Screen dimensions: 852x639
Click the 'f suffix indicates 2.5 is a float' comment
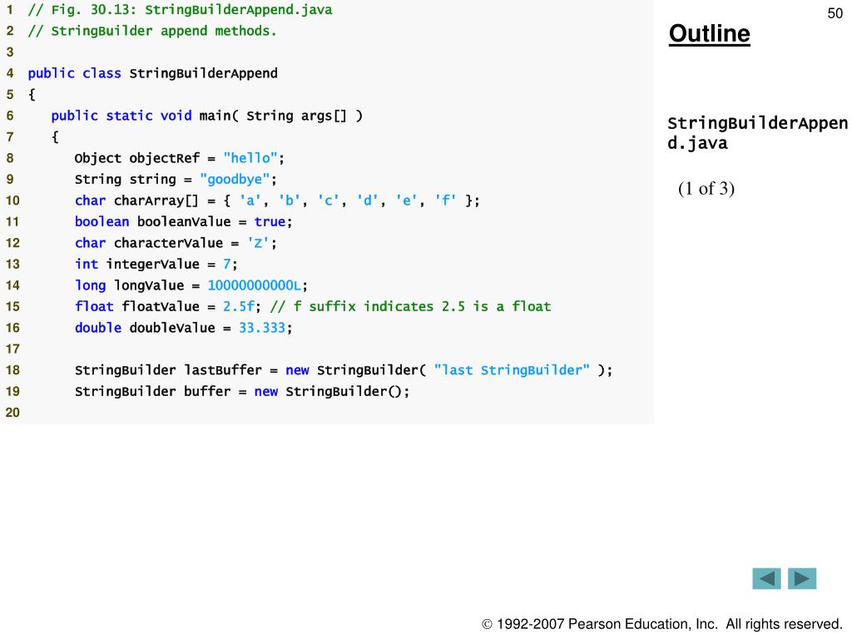410,306
